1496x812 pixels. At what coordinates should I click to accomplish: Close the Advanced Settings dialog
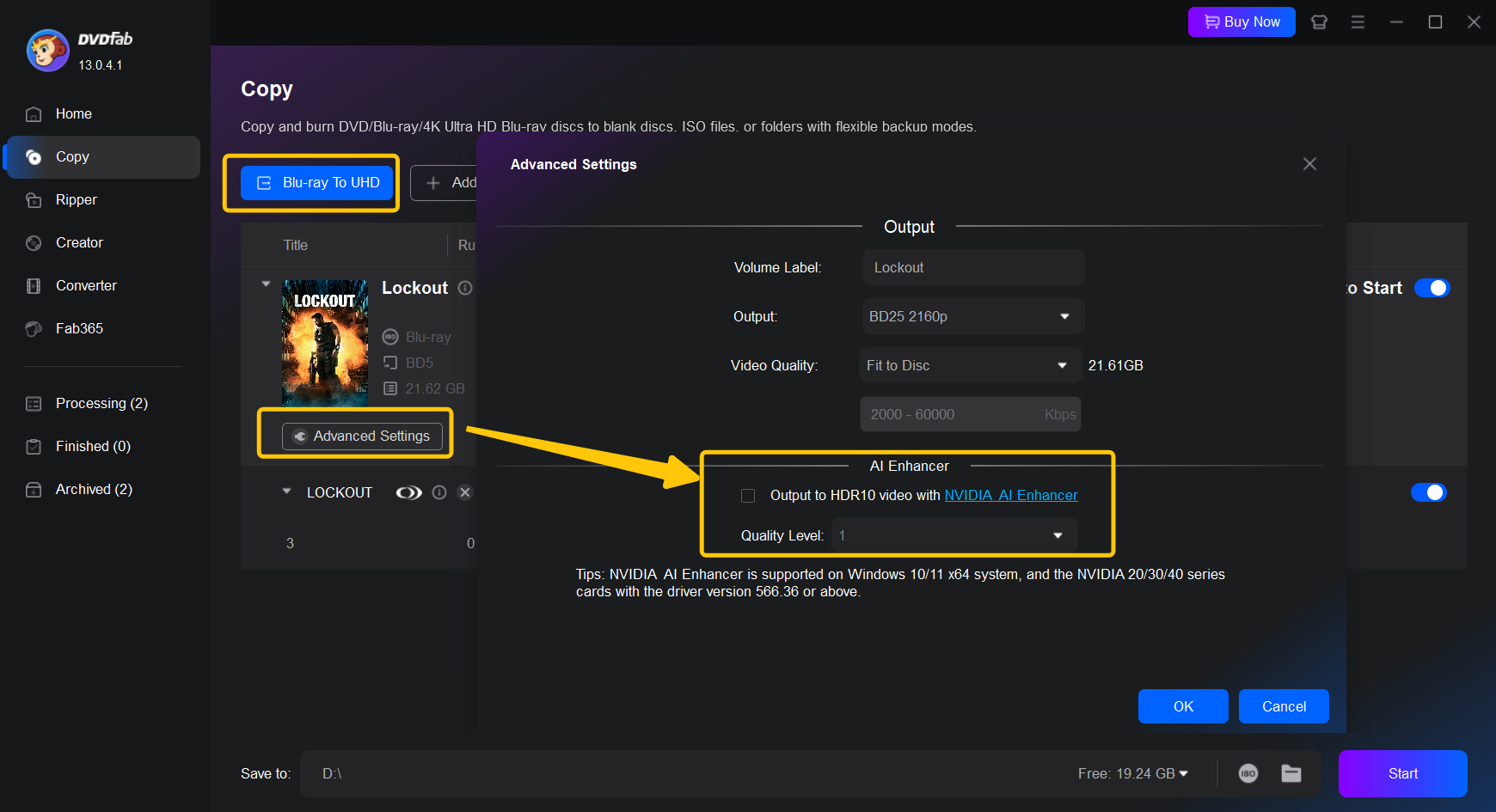1309,164
